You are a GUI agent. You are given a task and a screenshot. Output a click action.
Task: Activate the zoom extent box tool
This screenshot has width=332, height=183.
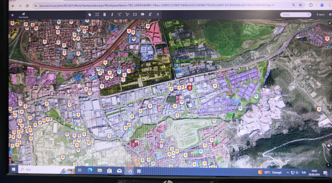[97, 14]
